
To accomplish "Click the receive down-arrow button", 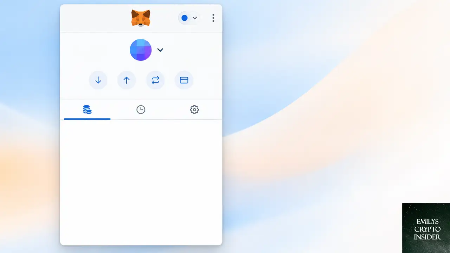I will [98, 80].
